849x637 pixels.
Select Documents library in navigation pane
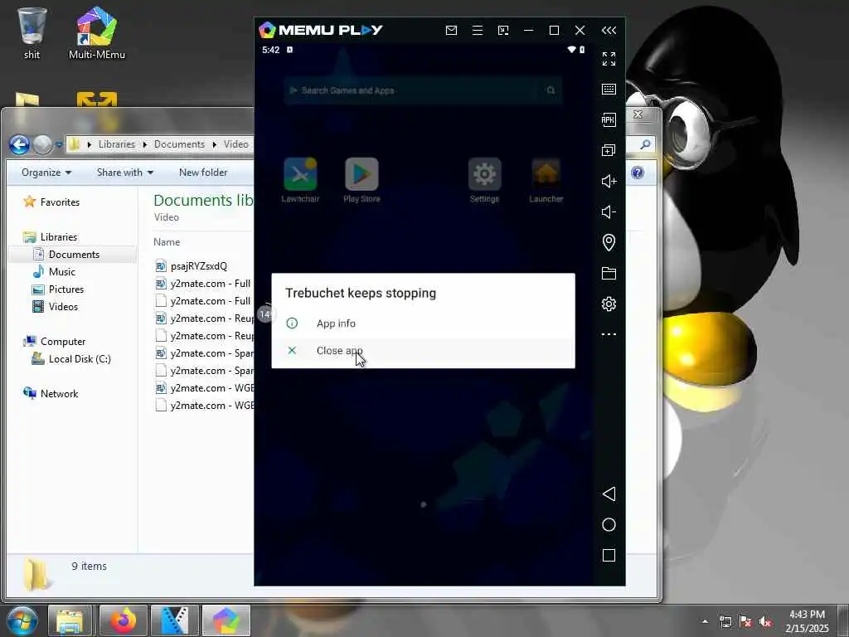(74, 254)
